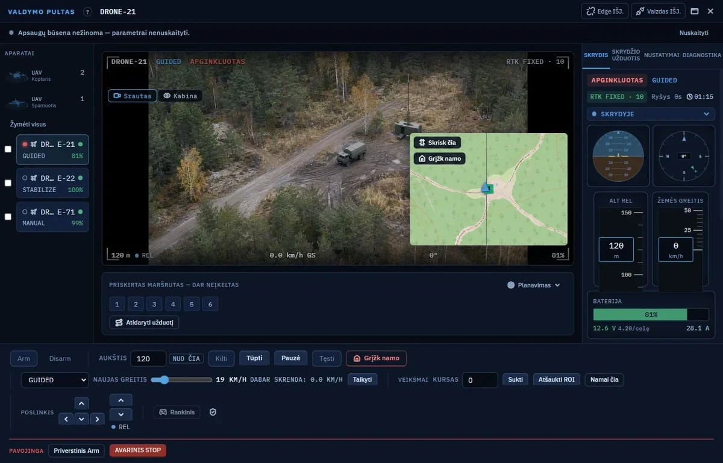Click the Edge IŠJ. connection button
This screenshot has height=463, width=723.
click(x=606, y=11)
